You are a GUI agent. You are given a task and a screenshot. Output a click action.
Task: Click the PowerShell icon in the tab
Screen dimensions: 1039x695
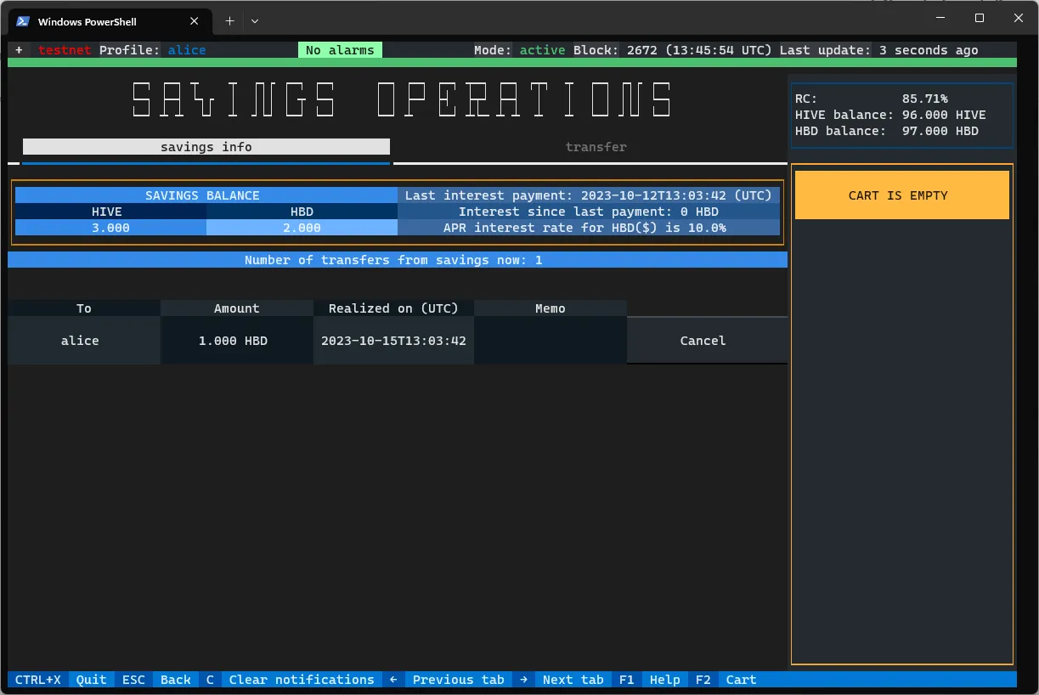point(23,21)
